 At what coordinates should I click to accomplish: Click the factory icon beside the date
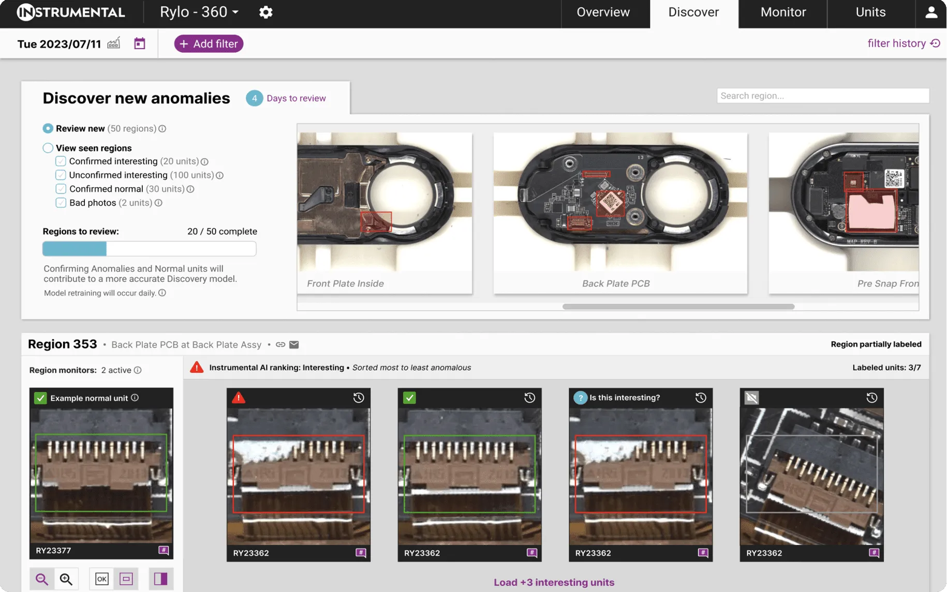click(x=114, y=43)
